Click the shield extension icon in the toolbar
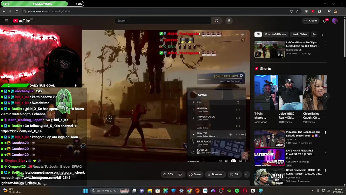This screenshot has height=195, width=346. pyautogui.click(x=306, y=11)
